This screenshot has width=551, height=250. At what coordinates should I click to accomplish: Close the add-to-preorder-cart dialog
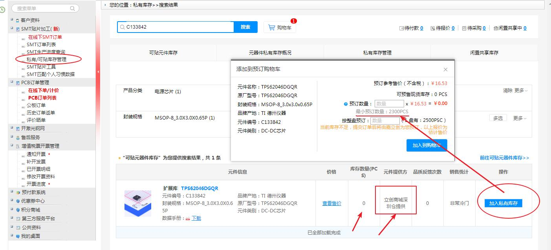coord(445,69)
